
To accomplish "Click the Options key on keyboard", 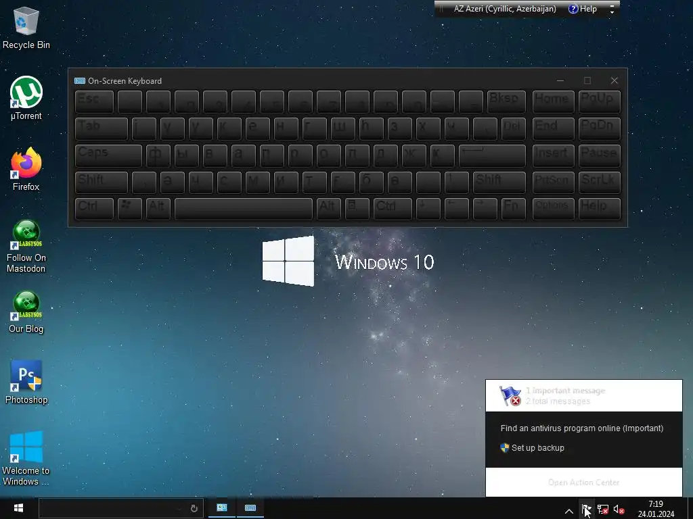I will 554,209.
